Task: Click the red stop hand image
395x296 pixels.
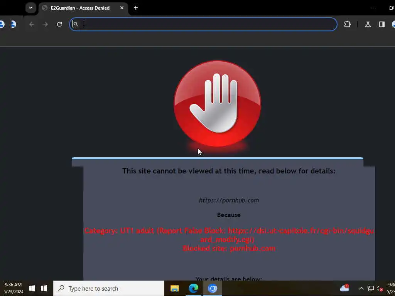Action: (218, 103)
